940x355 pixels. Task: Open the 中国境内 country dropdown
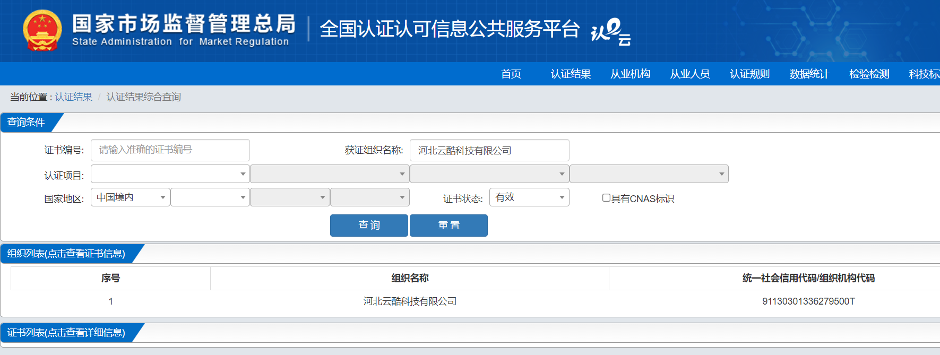[x=131, y=197]
